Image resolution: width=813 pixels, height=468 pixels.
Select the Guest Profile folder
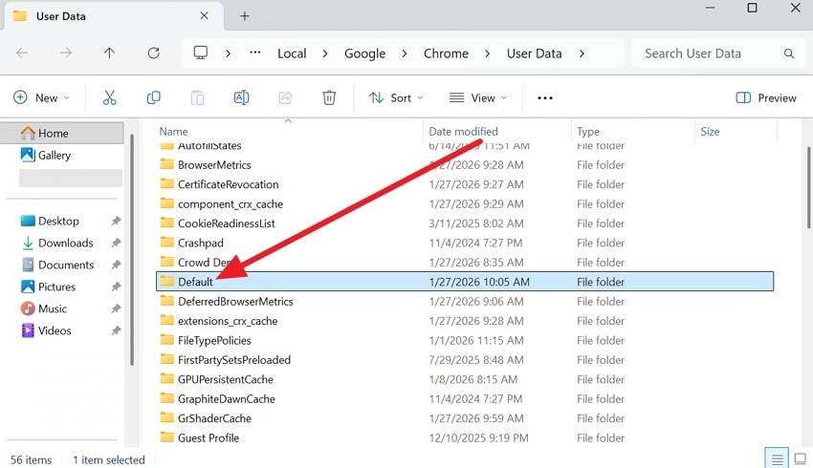(x=465, y=438)
